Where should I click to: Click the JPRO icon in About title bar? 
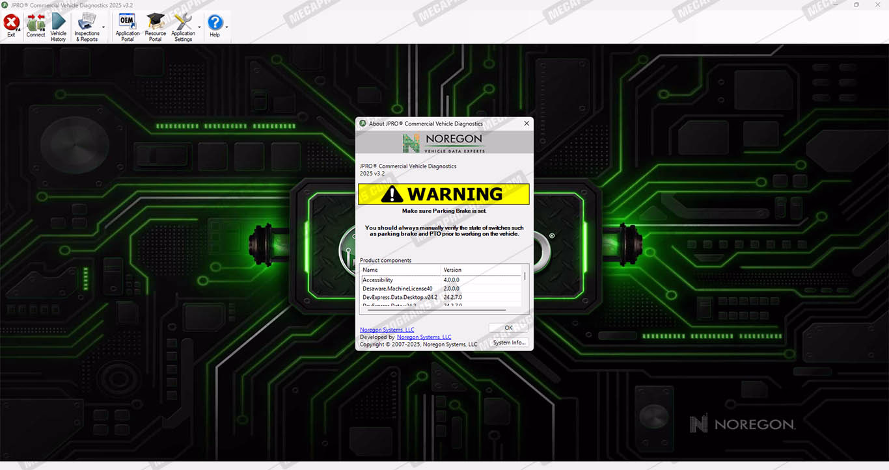pyautogui.click(x=362, y=124)
